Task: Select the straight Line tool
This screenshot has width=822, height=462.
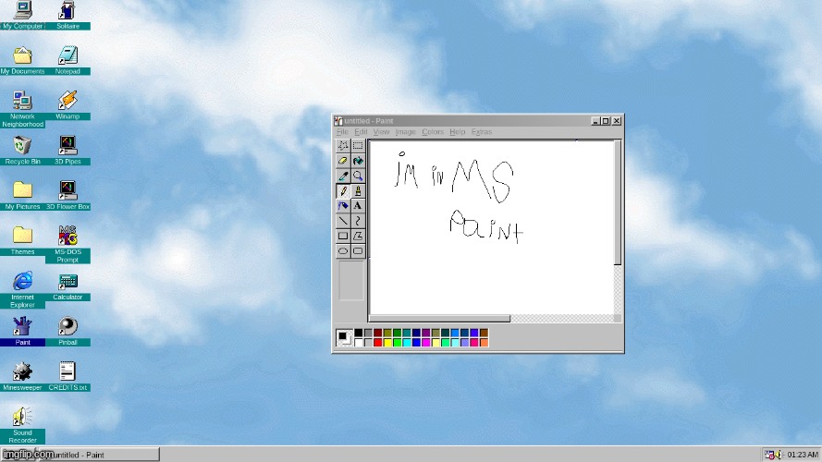Action: point(343,221)
